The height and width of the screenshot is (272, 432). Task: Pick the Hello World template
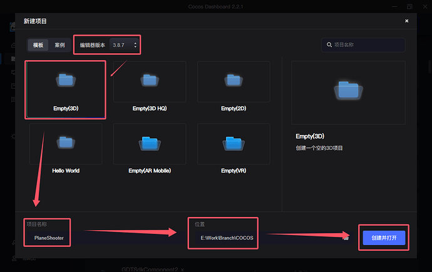pyautogui.click(x=66, y=149)
